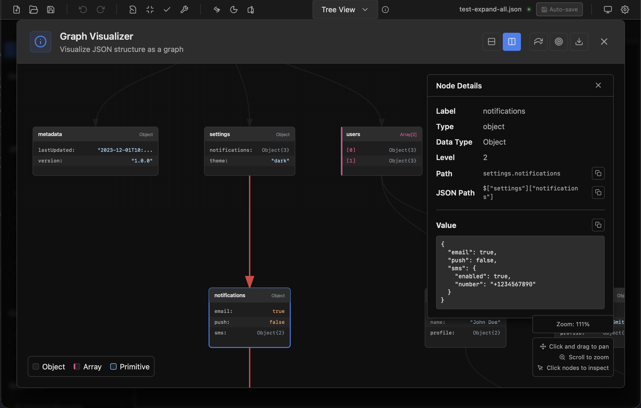Image resolution: width=641 pixels, height=408 pixels.
Task: Click the settings gear icon top right
Action: coord(625,10)
